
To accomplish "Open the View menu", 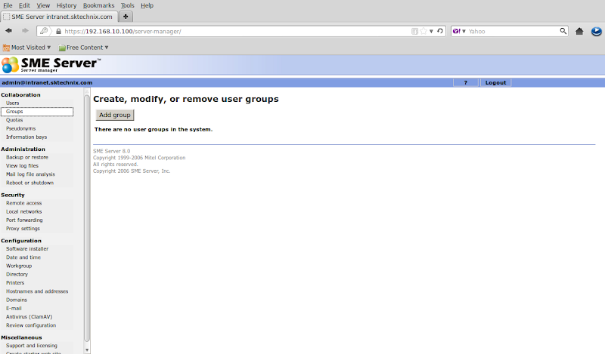I will point(43,5).
